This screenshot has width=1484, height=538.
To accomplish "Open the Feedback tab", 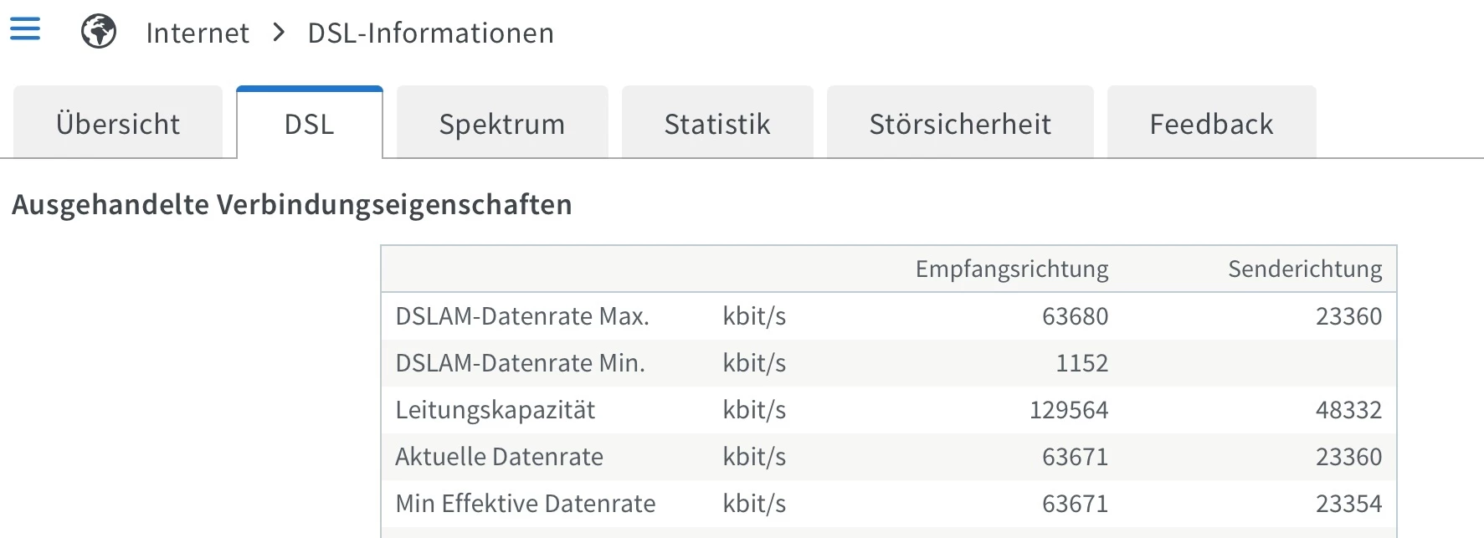I will point(1211,124).
